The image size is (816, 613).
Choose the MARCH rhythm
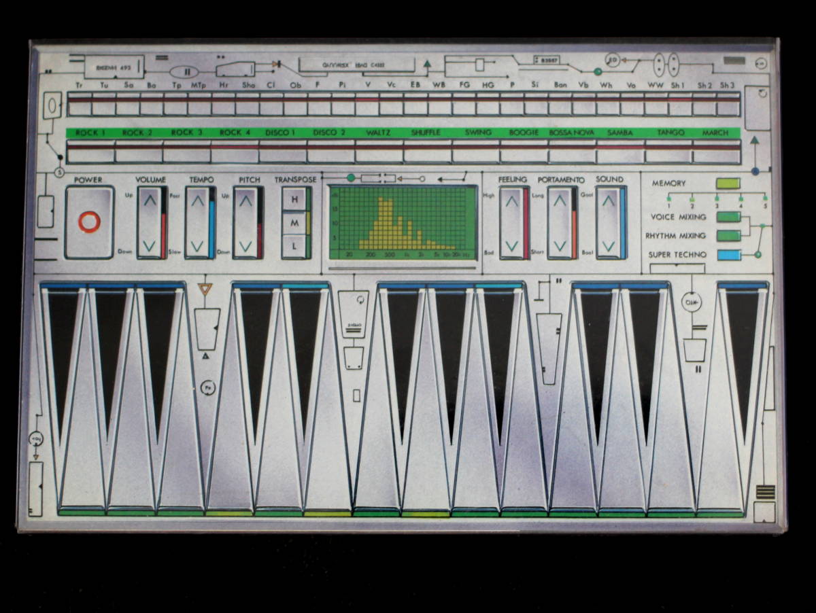click(716, 151)
